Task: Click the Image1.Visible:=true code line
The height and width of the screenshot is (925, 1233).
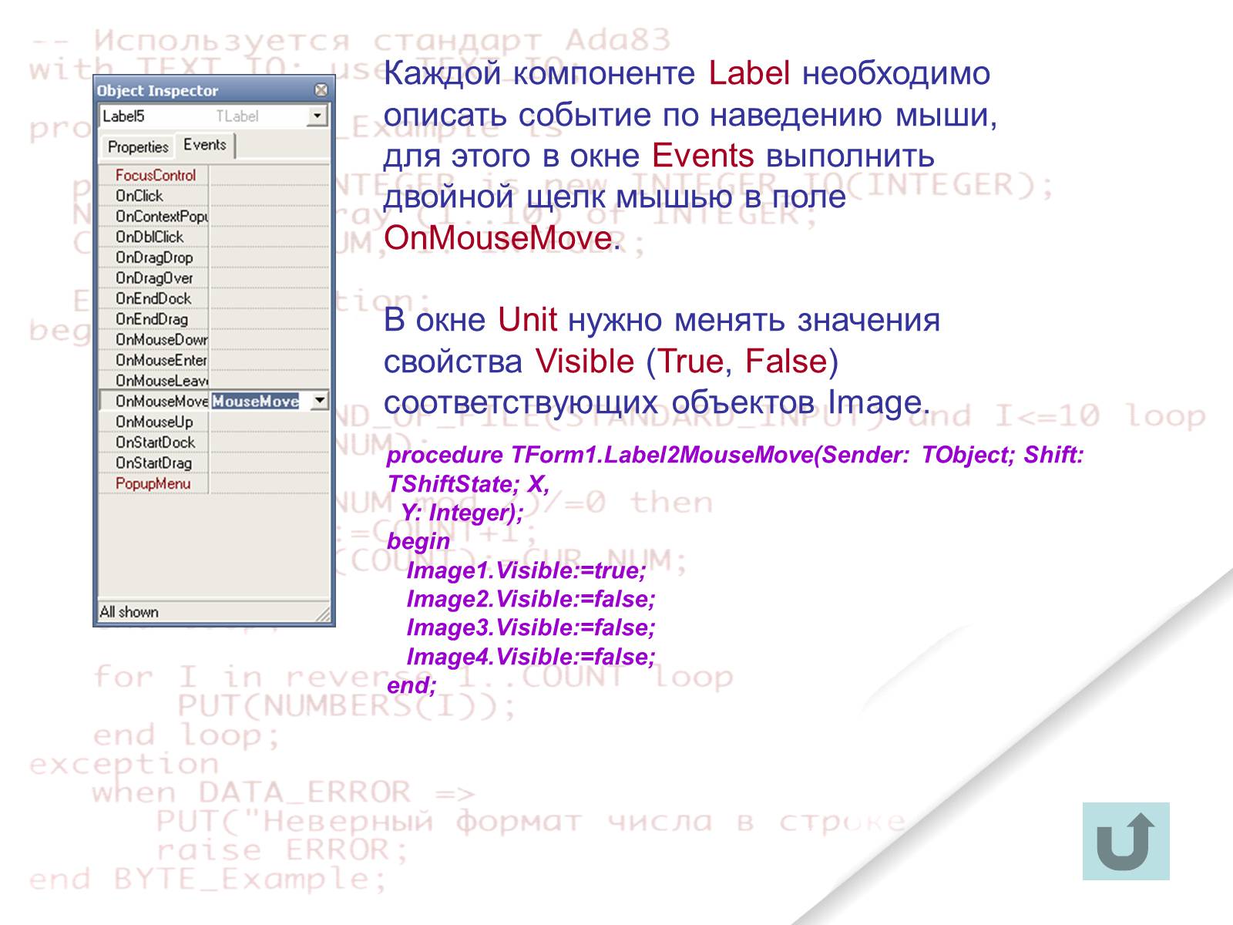Action: click(526, 570)
